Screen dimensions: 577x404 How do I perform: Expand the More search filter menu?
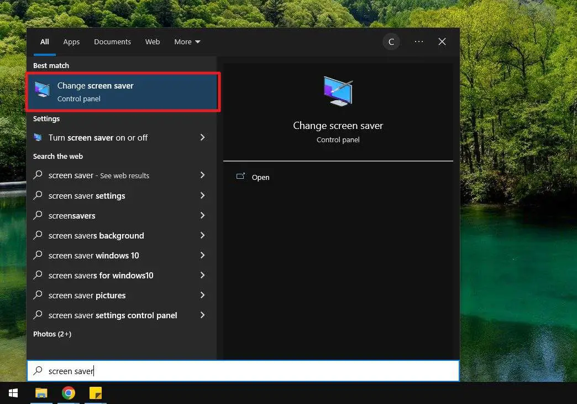tap(187, 42)
